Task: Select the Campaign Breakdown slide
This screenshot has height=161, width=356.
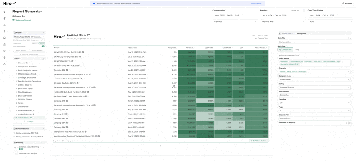Action: pos(27,78)
